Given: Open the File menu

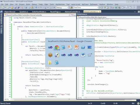Looking at the screenshot, I should pos(2,4).
